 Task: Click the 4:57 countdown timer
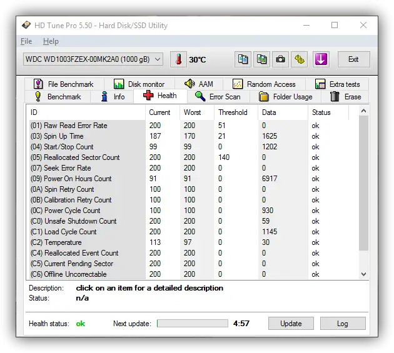(x=241, y=324)
